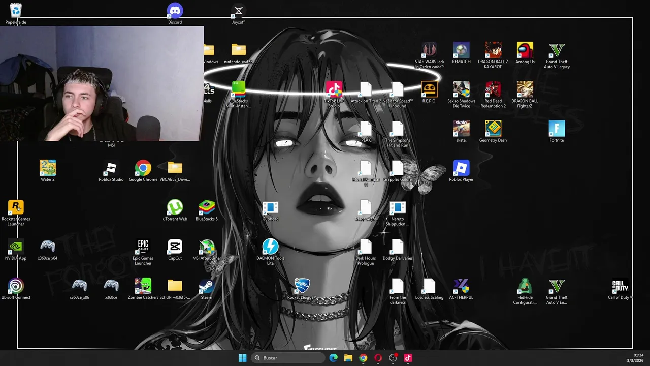Image resolution: width=650 pixels, height=366 pixels.
Task: Launch the Call of Duty shortcut
Action: [x=620, y=289]
